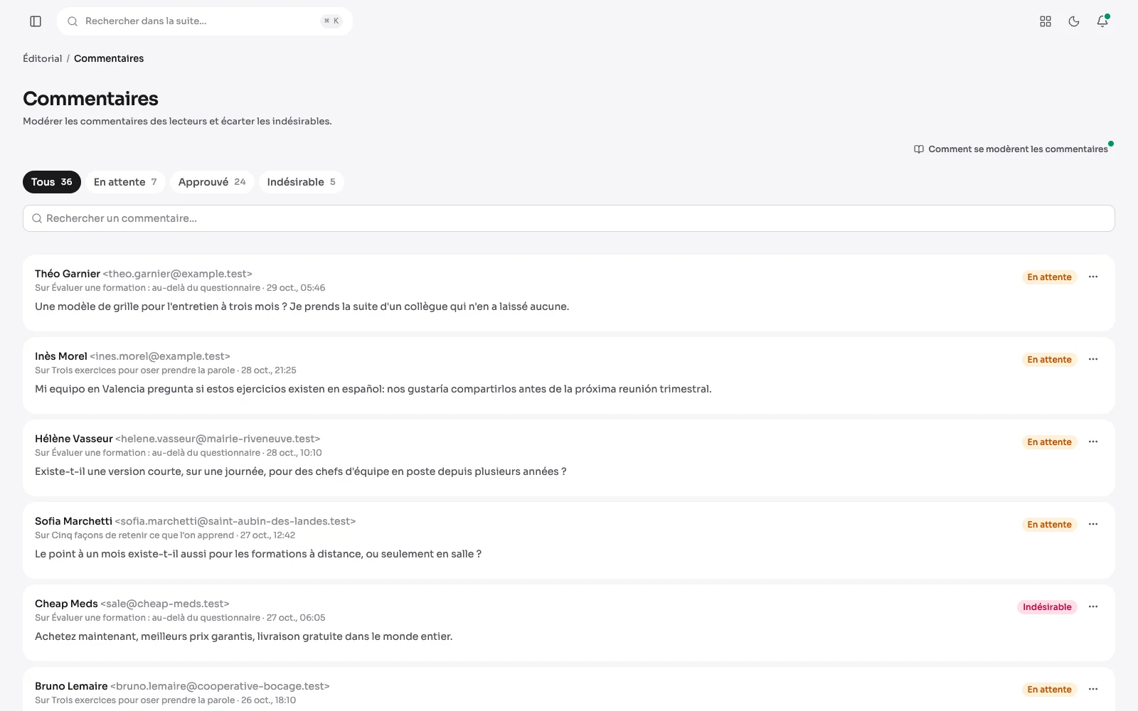Image resolution: width=1138 pixels, height=711 pixels.
Task: Select the Inès Morel author name
Action: pyautogui.click(x=61, y=356)
